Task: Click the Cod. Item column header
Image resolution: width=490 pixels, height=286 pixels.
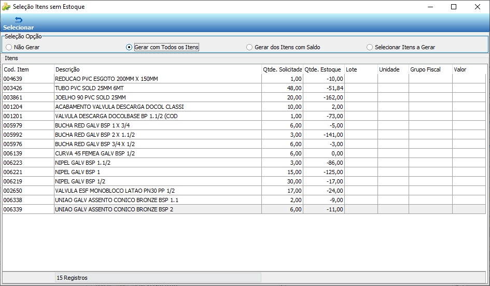Action: 28,69
